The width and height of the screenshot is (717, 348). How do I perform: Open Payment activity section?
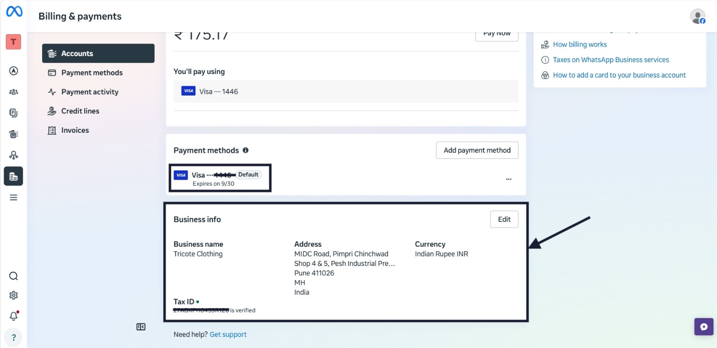point(90,92)
